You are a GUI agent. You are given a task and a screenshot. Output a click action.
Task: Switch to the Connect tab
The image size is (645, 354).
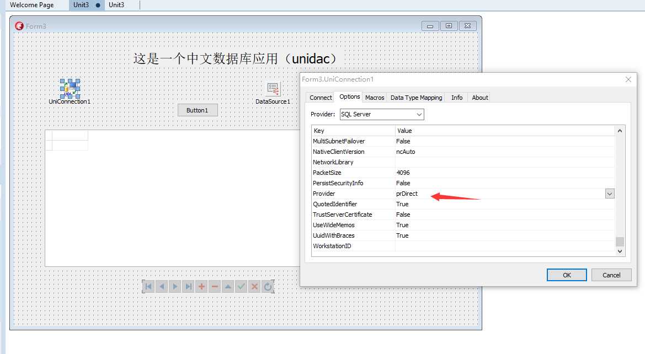(321, 98)
